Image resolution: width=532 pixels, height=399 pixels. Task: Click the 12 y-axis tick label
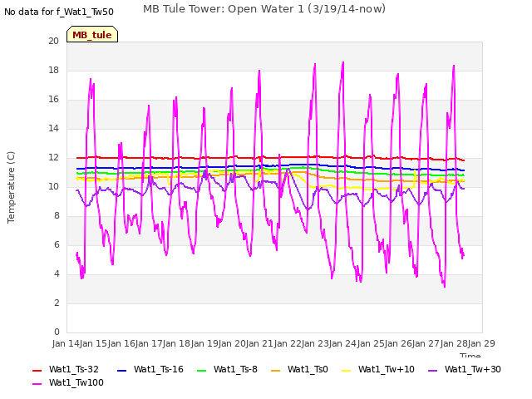(x=53, y=157)
